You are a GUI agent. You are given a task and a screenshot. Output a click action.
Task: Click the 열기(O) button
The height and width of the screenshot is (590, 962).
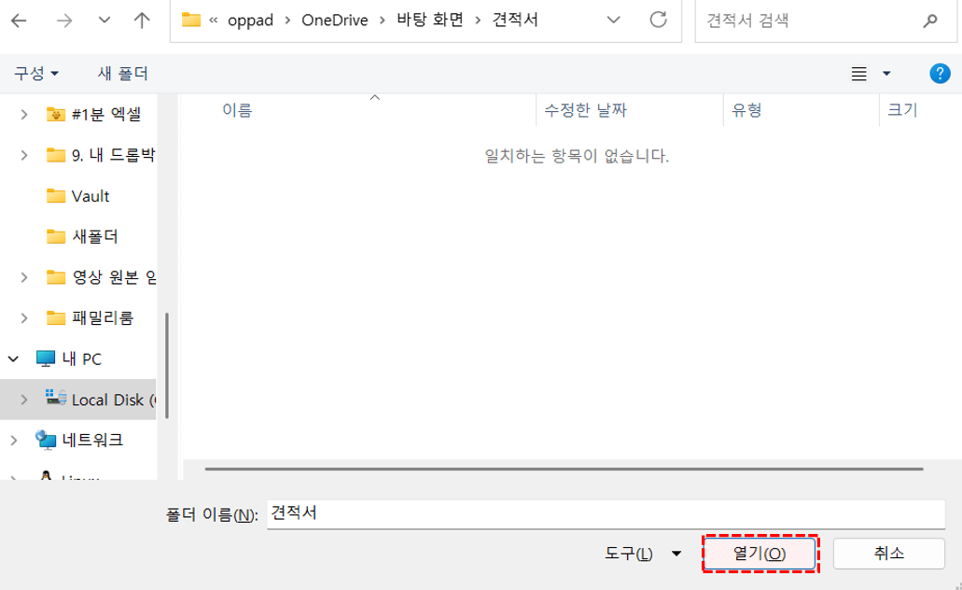coord(760,553)
